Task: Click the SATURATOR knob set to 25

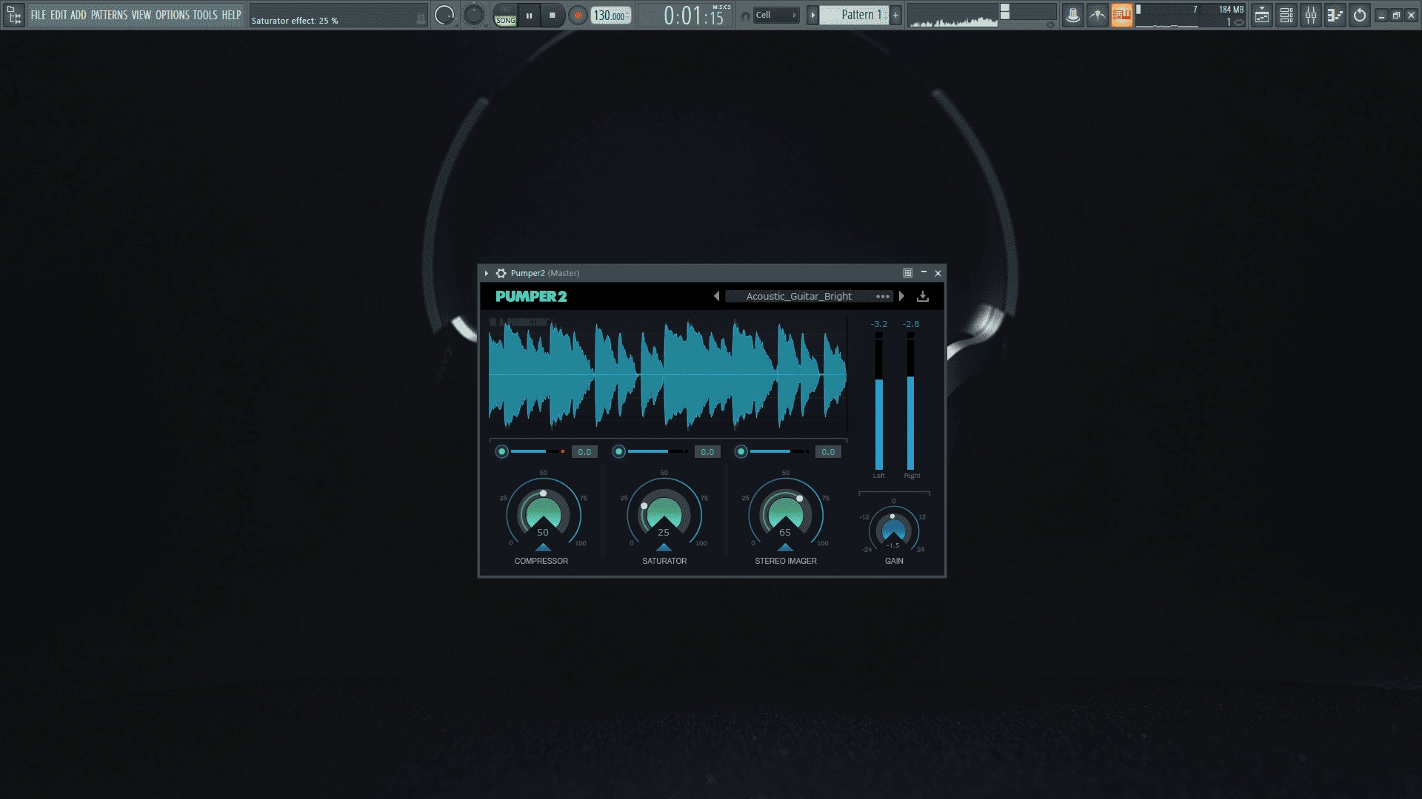Action: (664, 514)
